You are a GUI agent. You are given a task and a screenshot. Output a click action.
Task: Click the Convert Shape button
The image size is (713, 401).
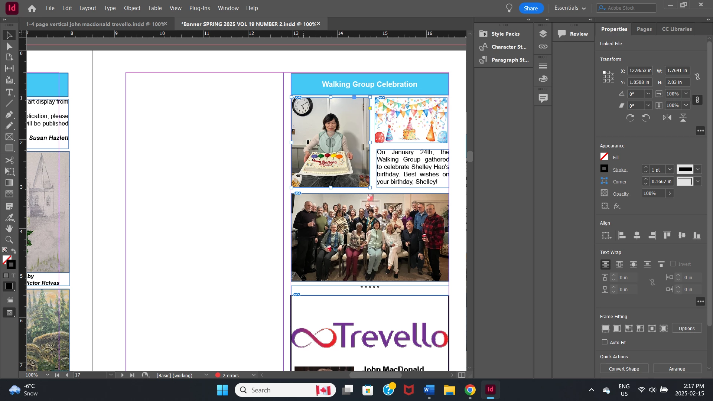(x=624, y=369)
